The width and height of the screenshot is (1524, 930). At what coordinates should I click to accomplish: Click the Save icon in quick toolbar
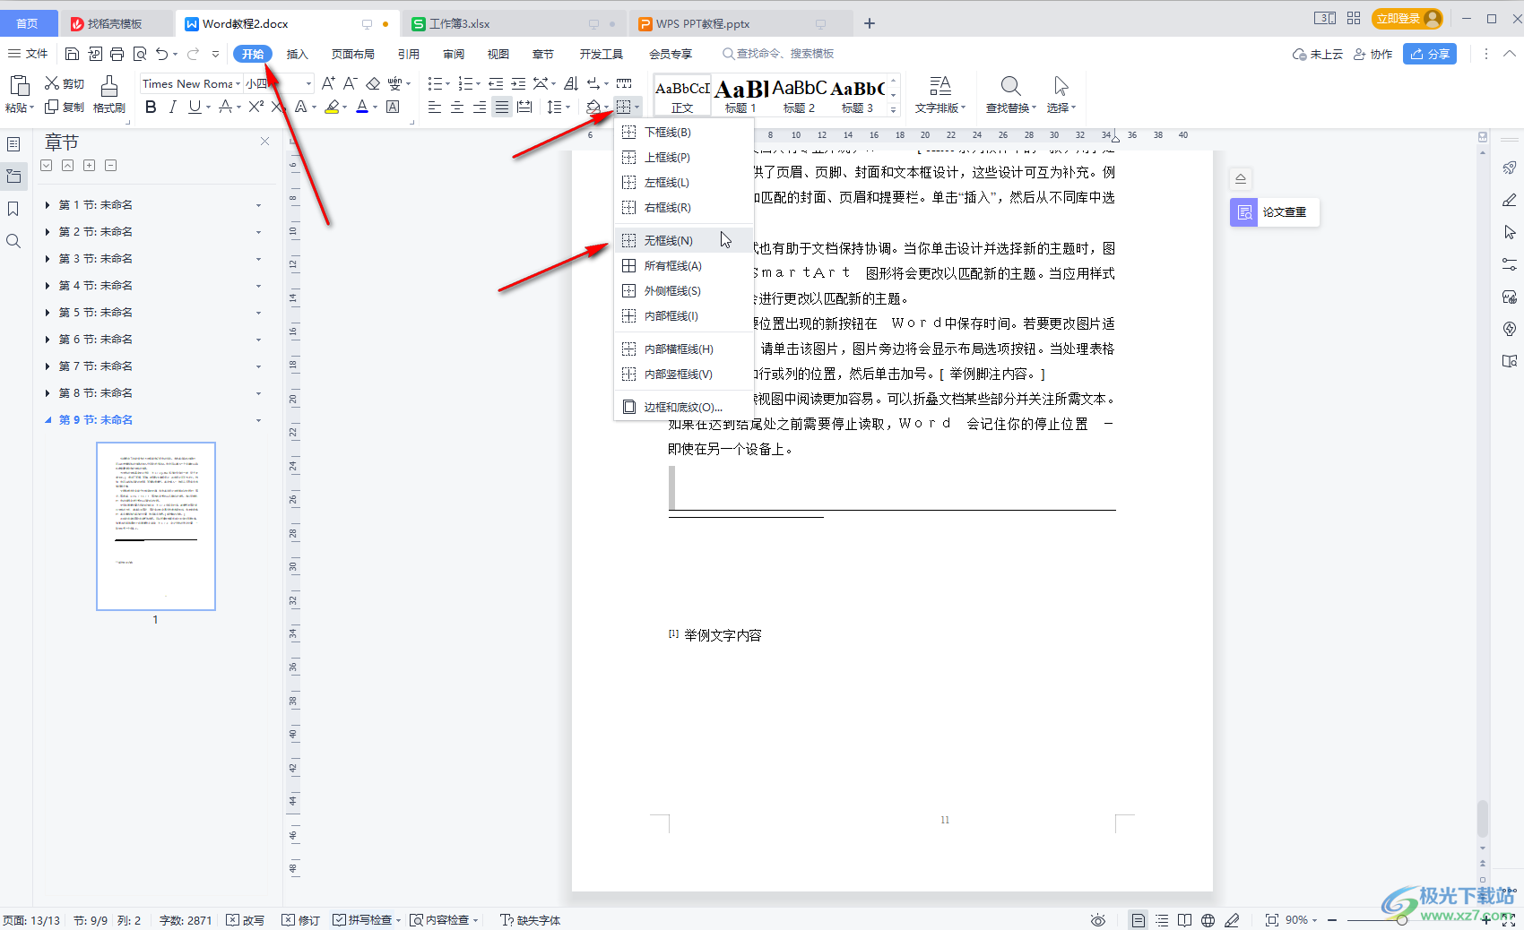click(x=73, y=54)
